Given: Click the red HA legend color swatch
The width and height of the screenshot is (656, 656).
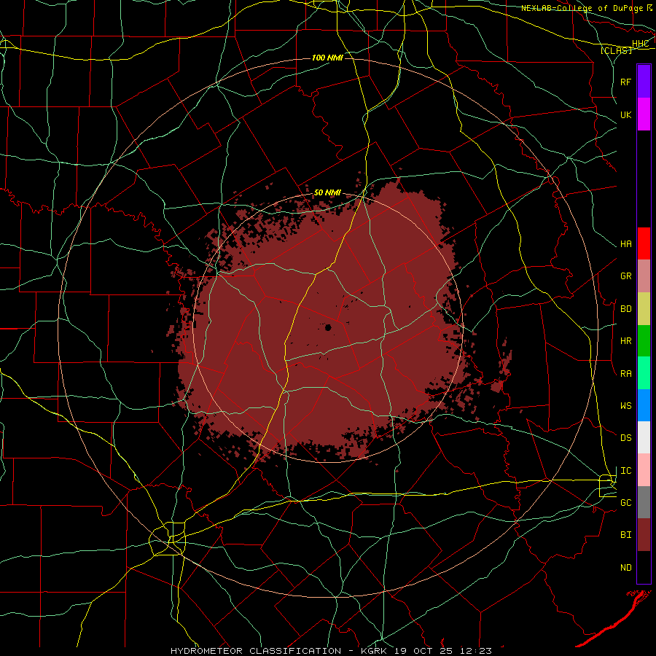Looking at the screenshot, I should click(x=644, y=243).
